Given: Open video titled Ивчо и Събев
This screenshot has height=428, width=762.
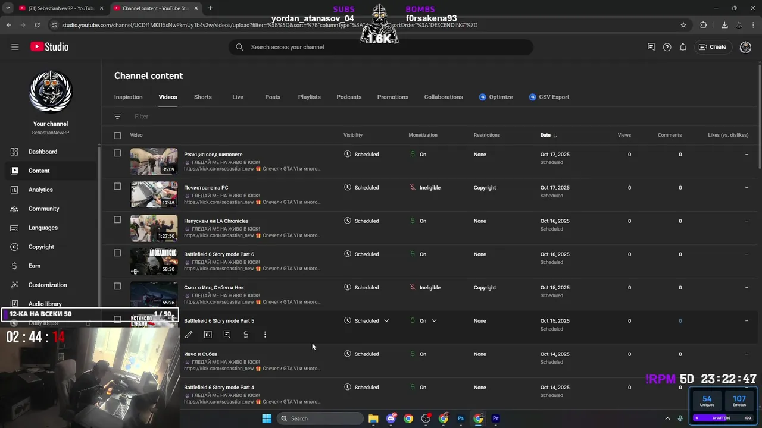Looking at the screenshot, I should point(201,354).
